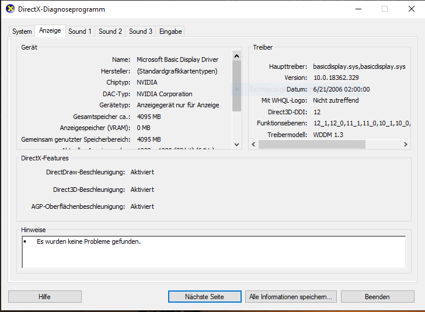Switch to the System tab
This screenshot has width=425, height=312.
point(22,31)
